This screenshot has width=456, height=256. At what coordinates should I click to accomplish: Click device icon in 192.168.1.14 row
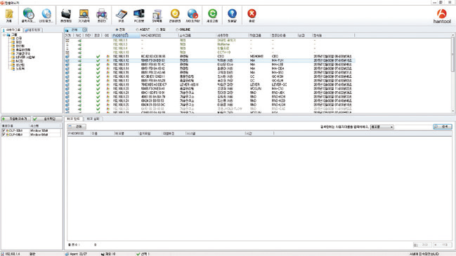tap(67, 69)
